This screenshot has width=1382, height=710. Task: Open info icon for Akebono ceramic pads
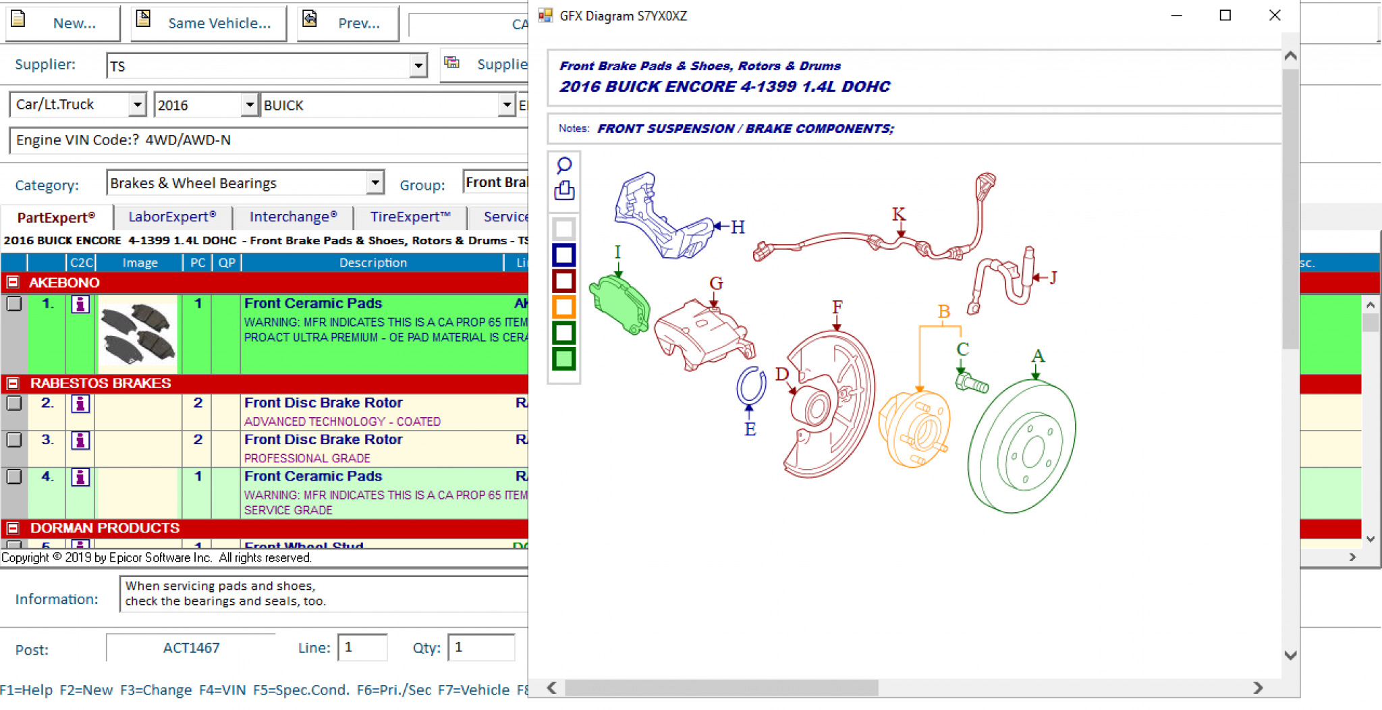coord(80,304)
